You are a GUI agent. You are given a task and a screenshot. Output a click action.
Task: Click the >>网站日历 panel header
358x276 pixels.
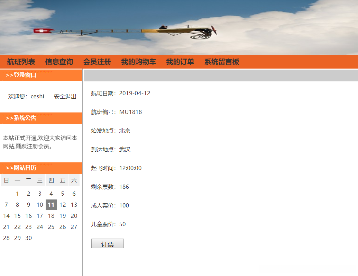[x=41, y=168]
